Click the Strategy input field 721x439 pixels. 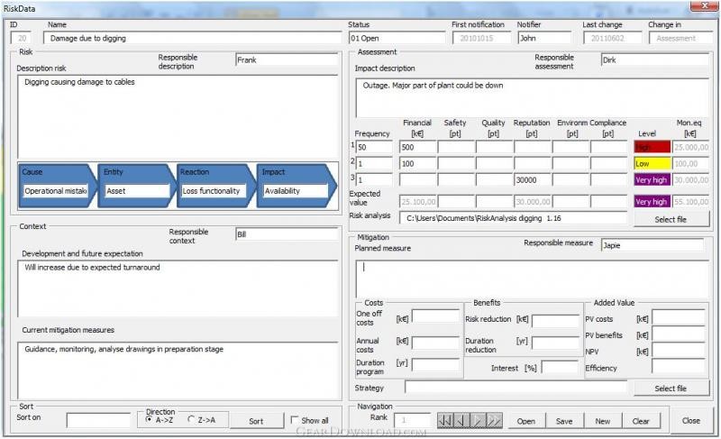(516, 387)
